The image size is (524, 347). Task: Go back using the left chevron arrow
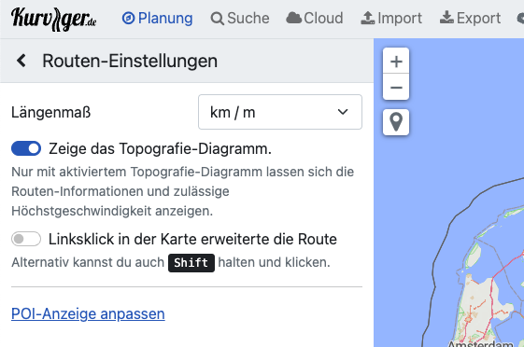pos(21,61)
